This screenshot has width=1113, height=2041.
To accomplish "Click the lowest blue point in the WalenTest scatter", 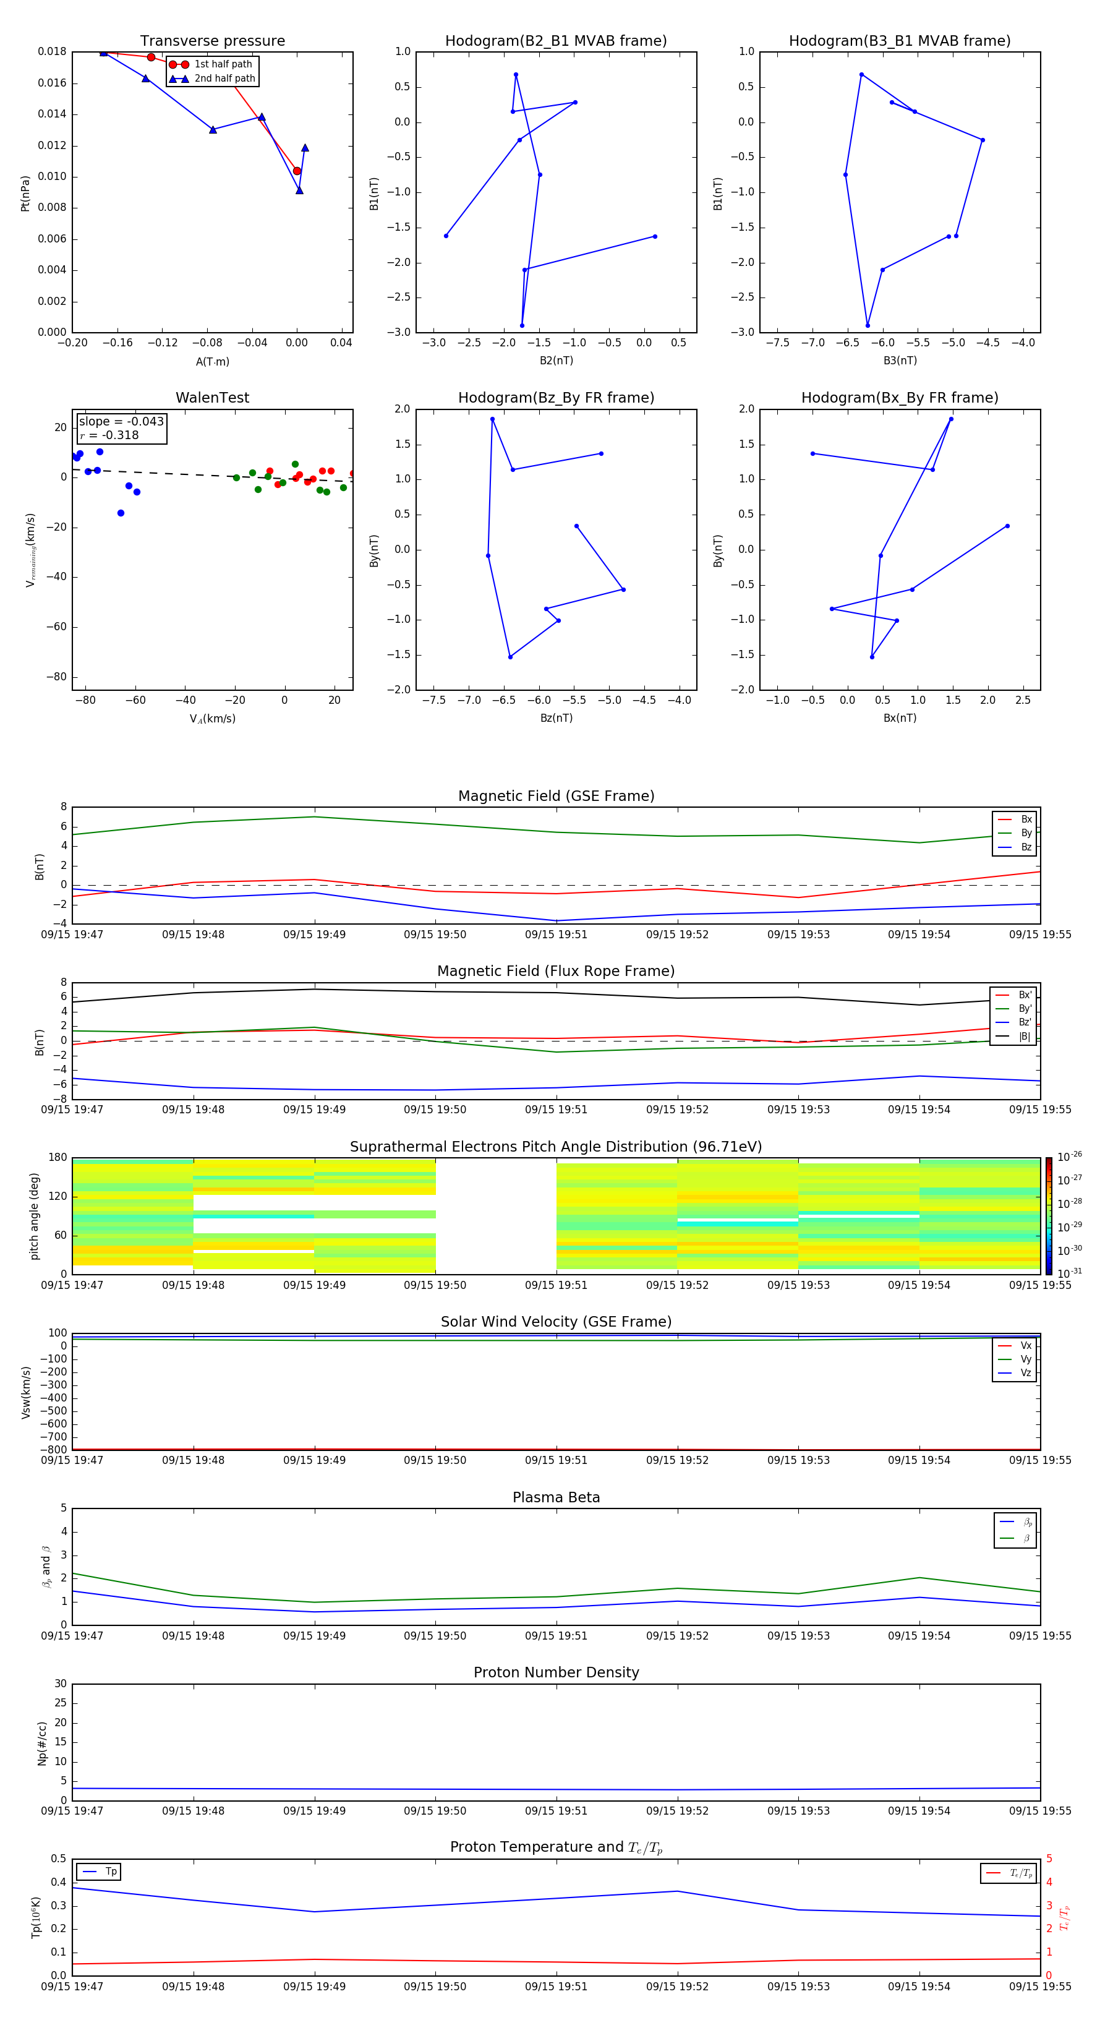I will (121, 513).
